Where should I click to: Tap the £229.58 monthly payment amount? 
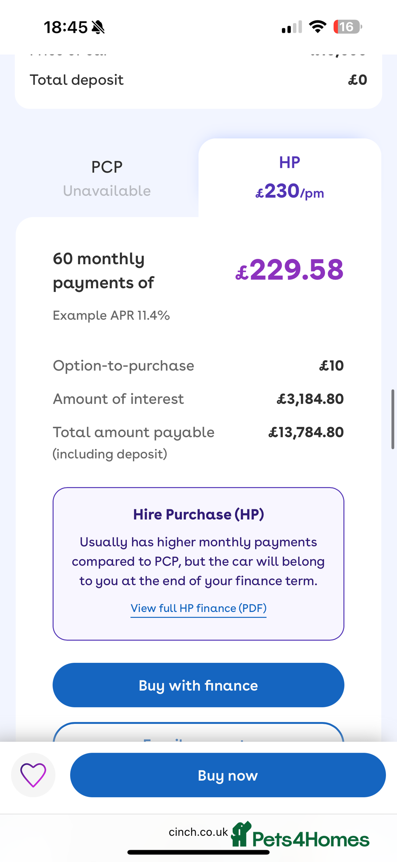[x=289, y=270]
